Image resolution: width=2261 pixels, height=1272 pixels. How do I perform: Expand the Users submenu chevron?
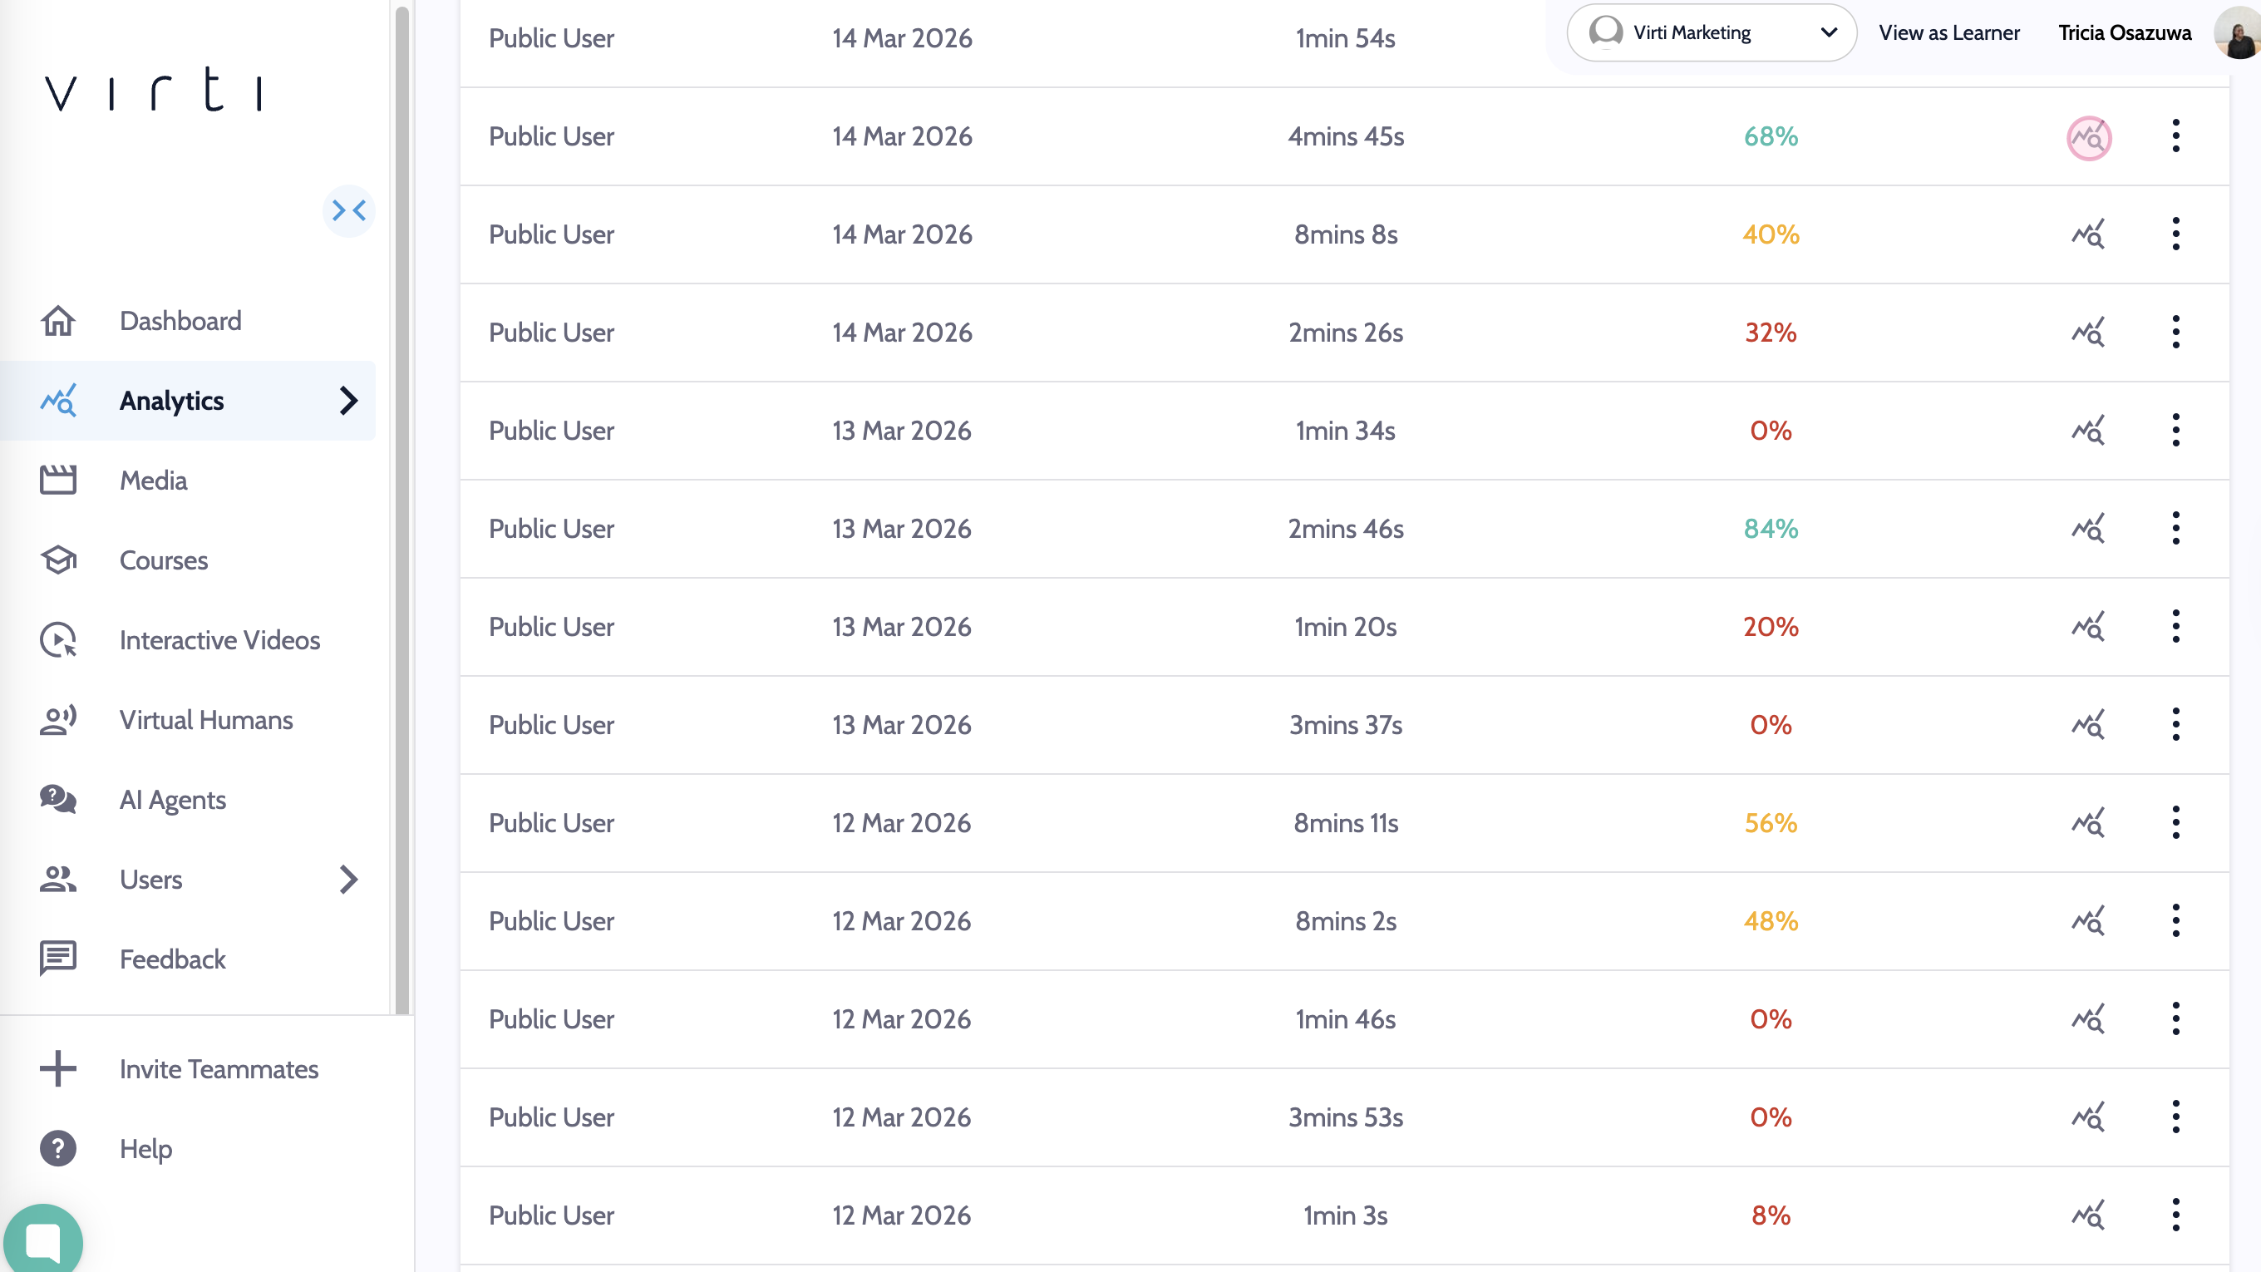click(x=348, y=880)
